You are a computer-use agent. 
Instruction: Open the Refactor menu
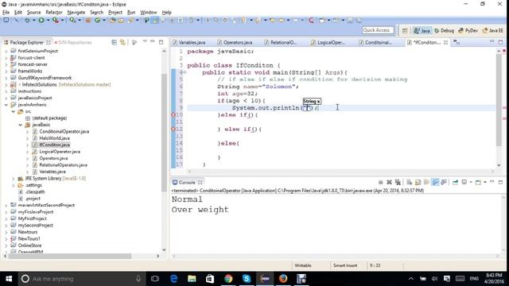click(54, 13)
